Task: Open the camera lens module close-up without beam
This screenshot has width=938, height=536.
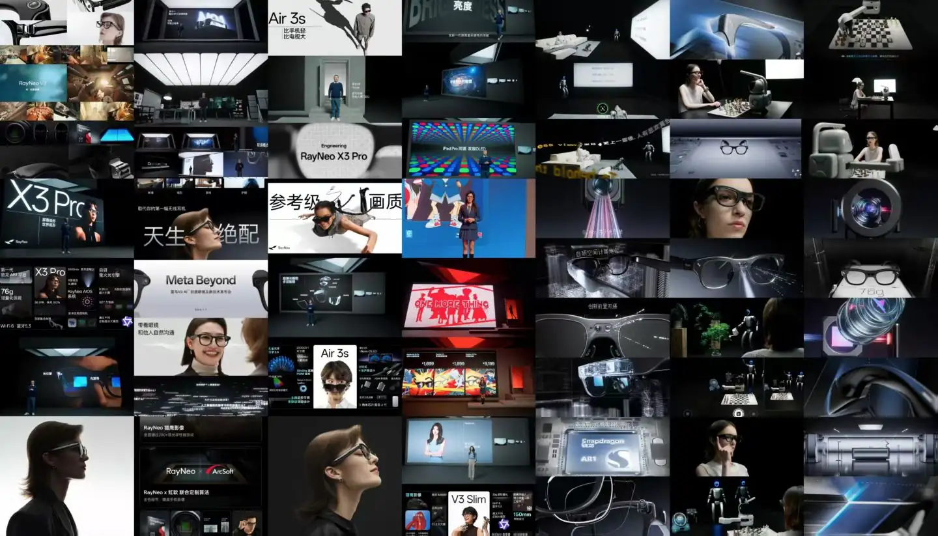Action: point(871,208)
